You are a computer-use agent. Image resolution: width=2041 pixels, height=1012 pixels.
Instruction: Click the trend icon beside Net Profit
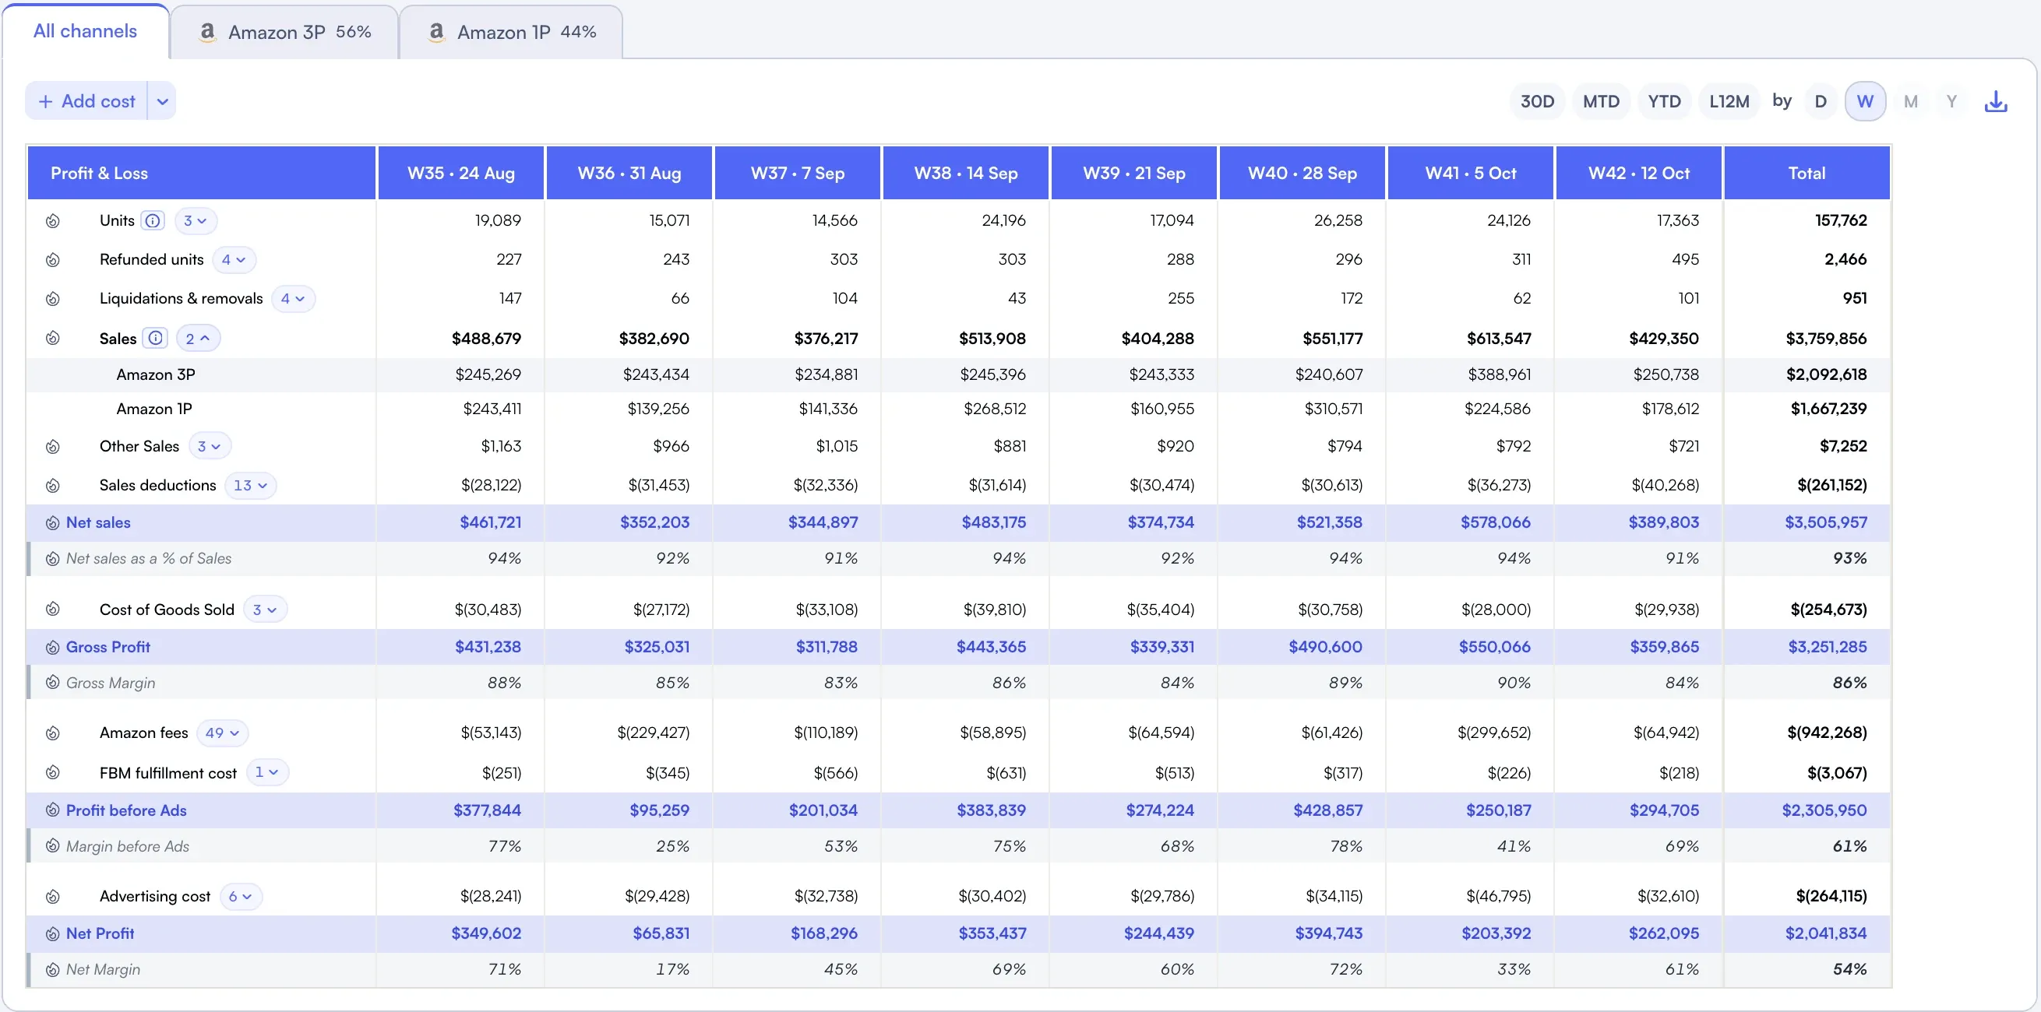tap(52, 933)
